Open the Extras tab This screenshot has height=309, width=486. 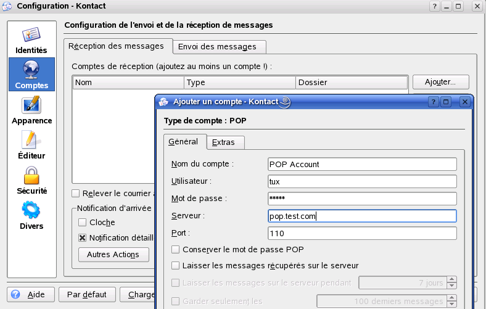(225, 142)
